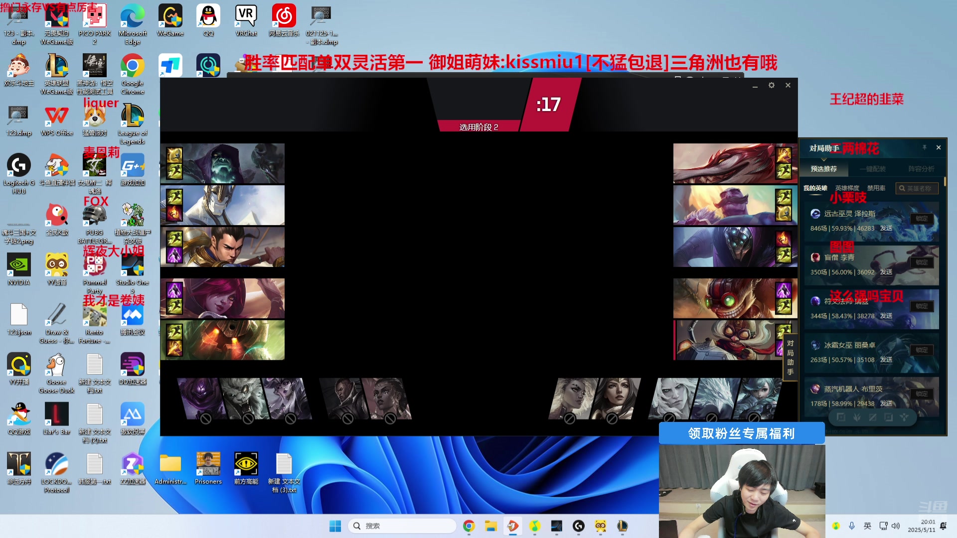Viewport: 957px width, 538px height.
Task: Click the 领取粉丝专属福利 banner
Action: coord(742,433)
